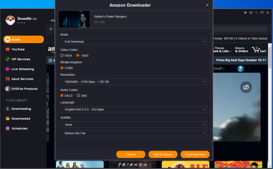Click the Scheduled list icon

8,128
